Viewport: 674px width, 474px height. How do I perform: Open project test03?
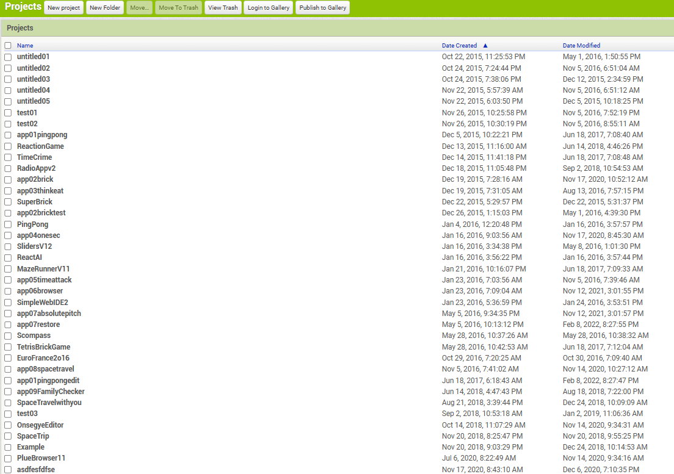point(27,414)
